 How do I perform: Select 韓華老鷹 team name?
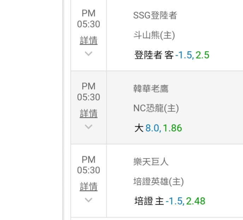[x=151, y=88]
